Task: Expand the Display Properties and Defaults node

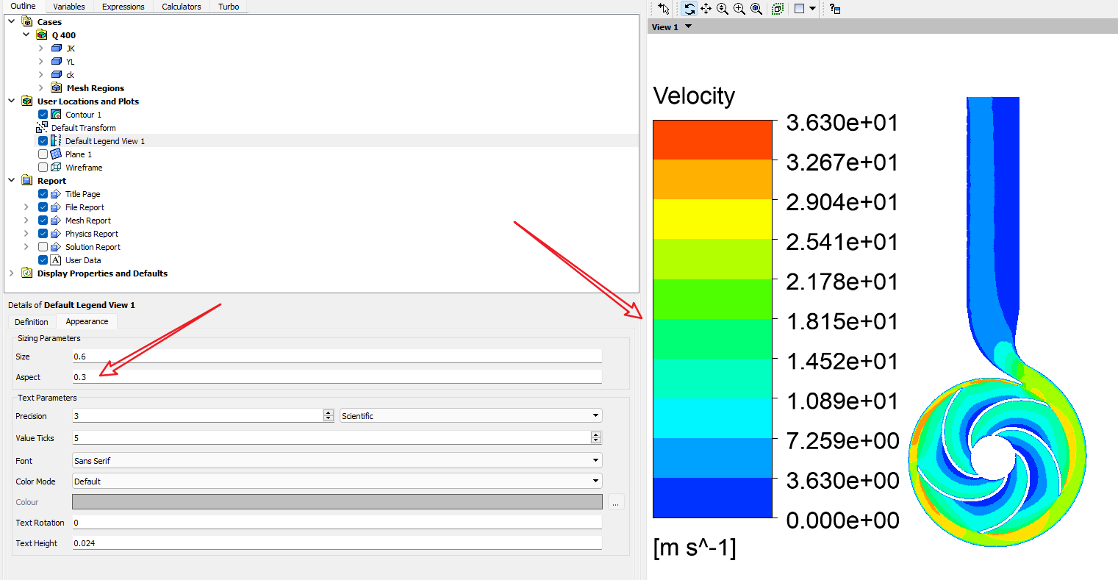Action: tap(12, 273)
